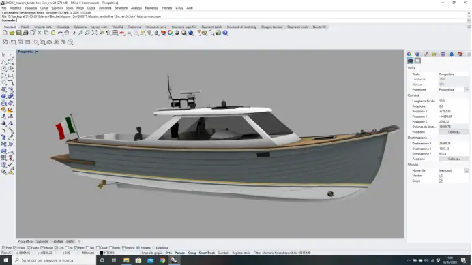Click the color wheel icon in main toolbar

pyautogui.click(x=170, y=33)
